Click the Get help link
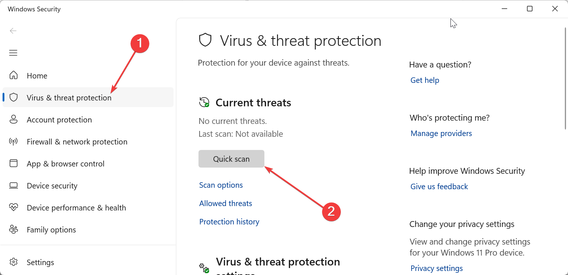 [424, 80]
